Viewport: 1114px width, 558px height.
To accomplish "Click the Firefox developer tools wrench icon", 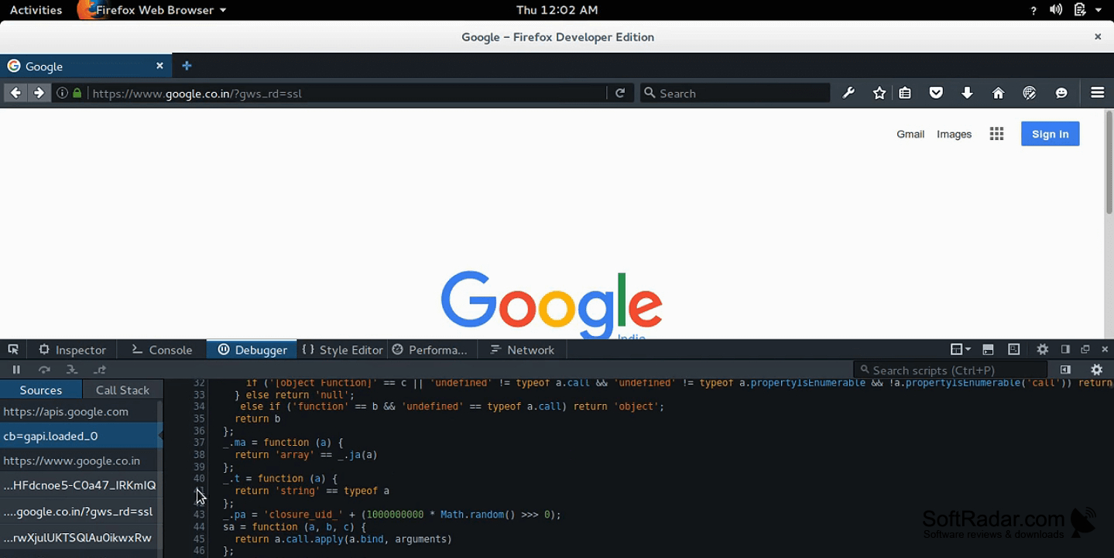I will 848,93.
